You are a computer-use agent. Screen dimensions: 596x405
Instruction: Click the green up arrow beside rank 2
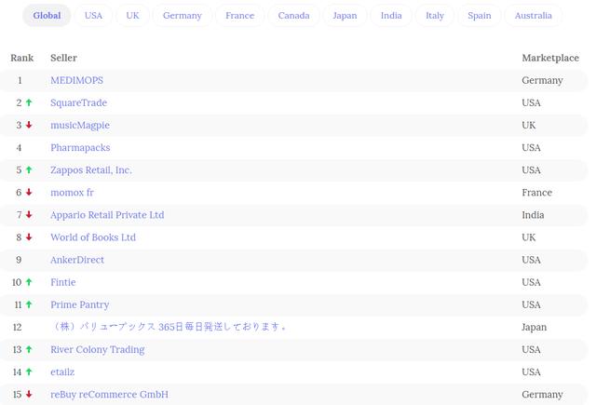(x=29, y=102)
